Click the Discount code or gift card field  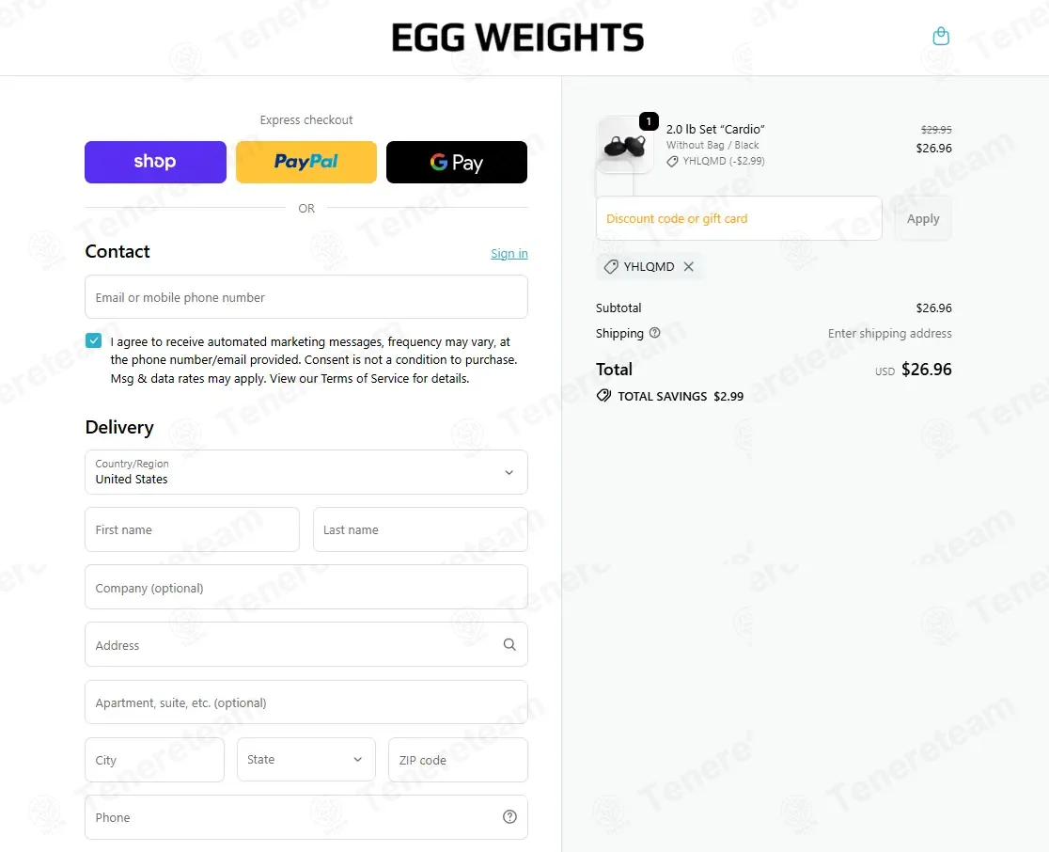(739, 219)
